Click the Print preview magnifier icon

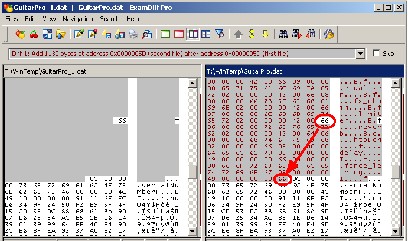tap(147, 34)
